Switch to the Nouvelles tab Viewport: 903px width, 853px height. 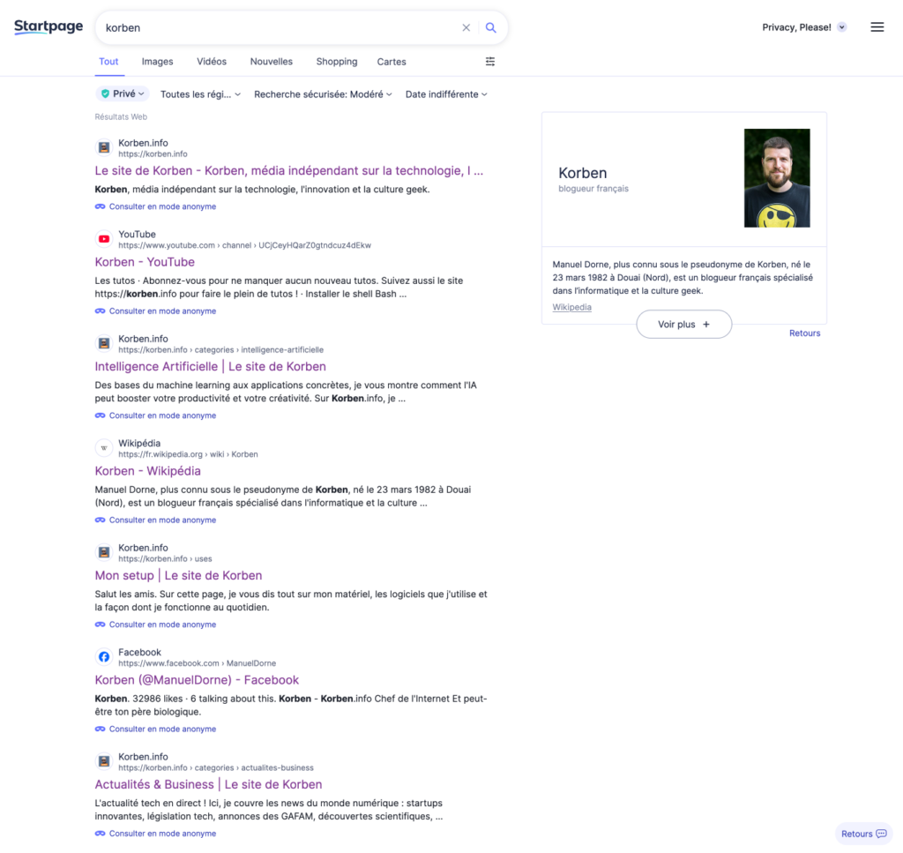(271, 62)
